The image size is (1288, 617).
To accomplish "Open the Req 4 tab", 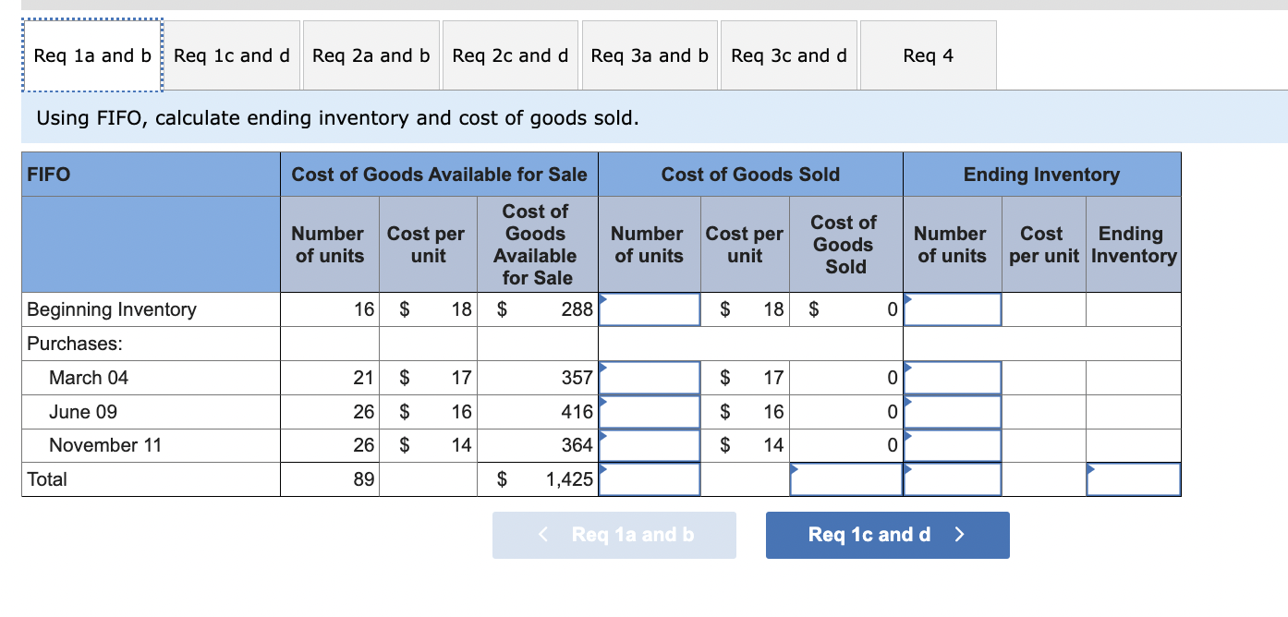I will [929, 55].
